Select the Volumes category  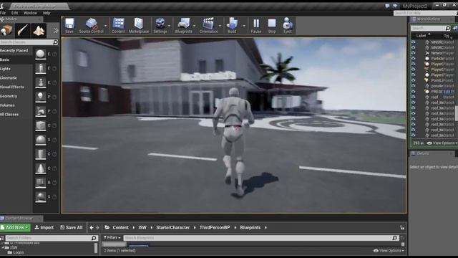tap(7, 105)
